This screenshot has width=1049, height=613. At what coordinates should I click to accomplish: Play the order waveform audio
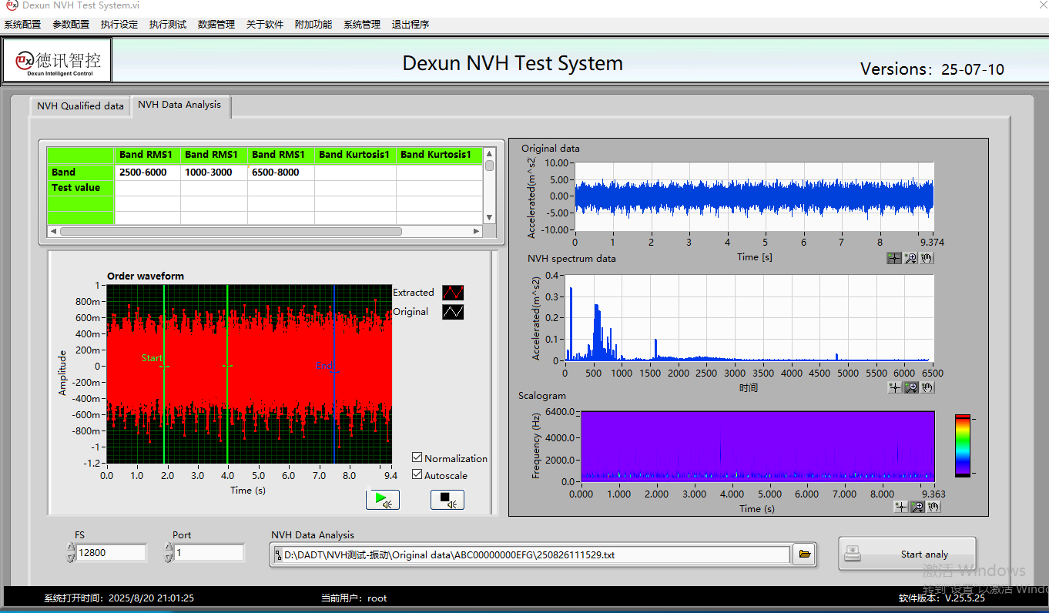pyautogui.click(x=382, y=500)
